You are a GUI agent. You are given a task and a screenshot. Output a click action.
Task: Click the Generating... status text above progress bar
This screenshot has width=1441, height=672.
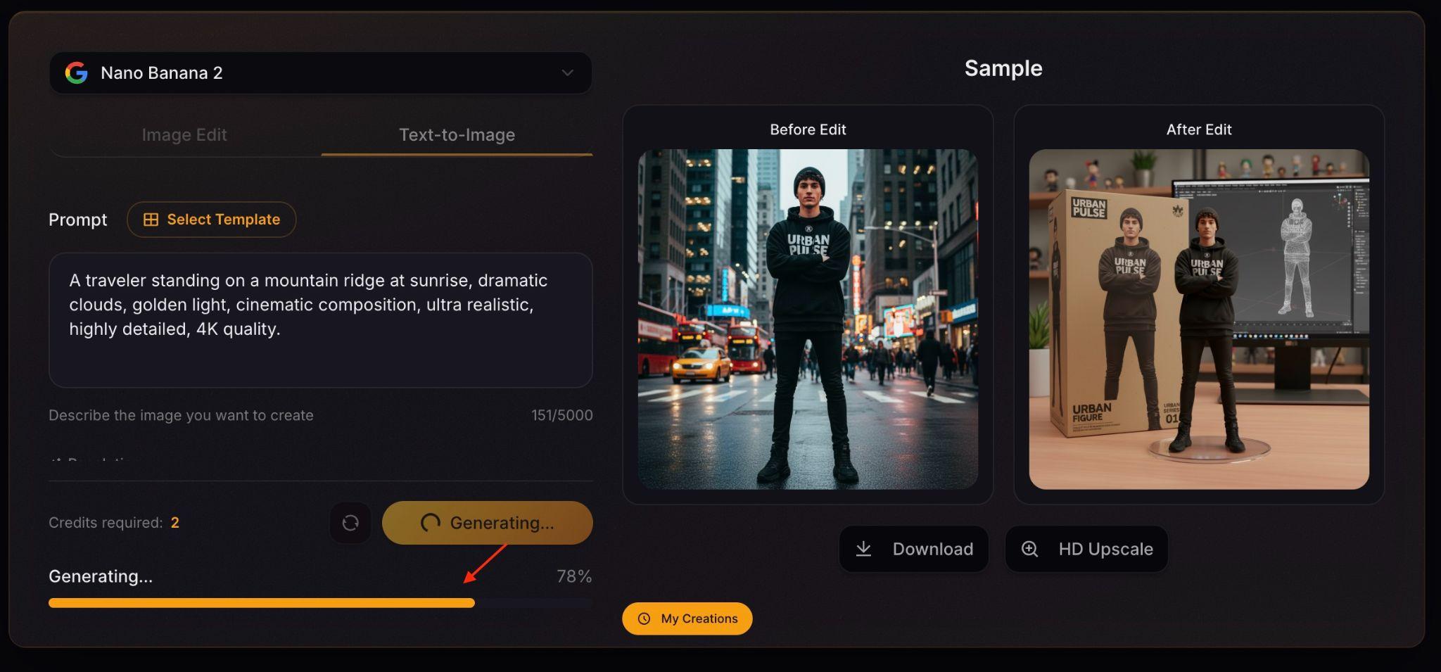101,576
